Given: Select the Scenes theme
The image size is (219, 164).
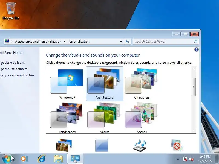Looking at the screenshot, I should pyautogui.click(x=142, y=118).
